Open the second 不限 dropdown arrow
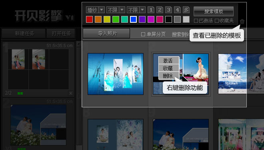Viewport: 264px width, 150px height. pyautogui.click(x=142, y=10)
